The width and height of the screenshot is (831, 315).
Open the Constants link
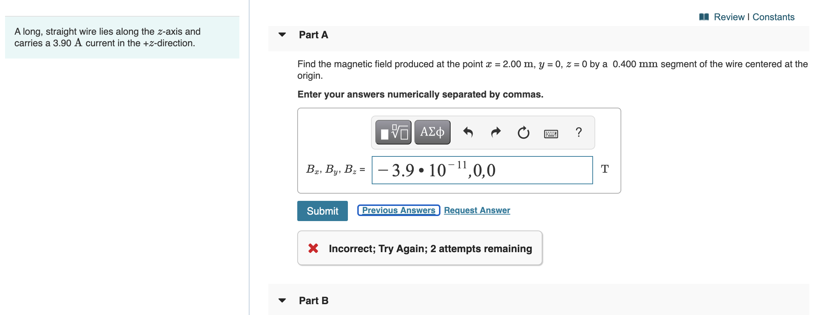pyautogui.click(x=774, y=17)
